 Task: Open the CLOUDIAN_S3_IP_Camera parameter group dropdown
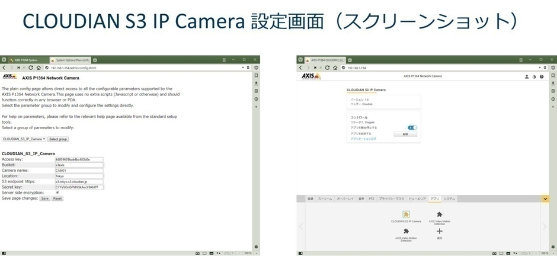click(x=24, y=139)
